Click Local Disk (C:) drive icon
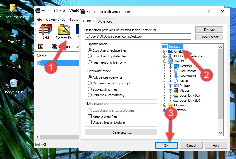 176,95
